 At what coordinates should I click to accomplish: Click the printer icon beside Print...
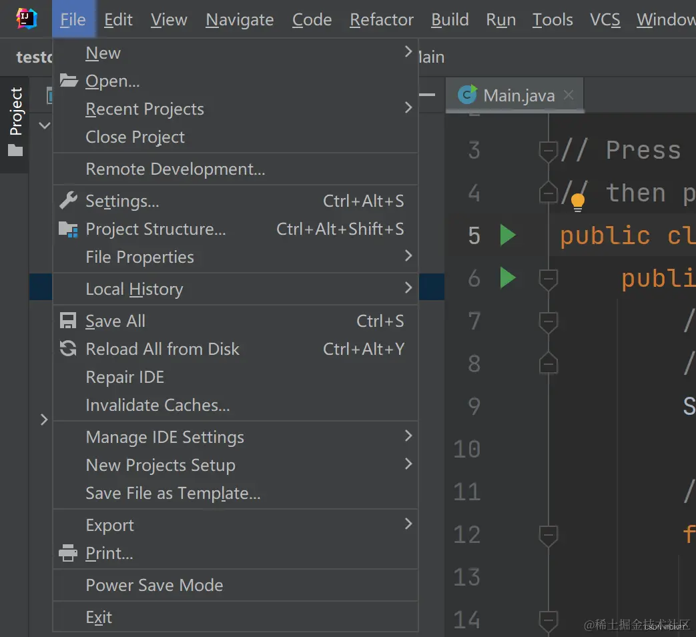click(x=67, y=553)
